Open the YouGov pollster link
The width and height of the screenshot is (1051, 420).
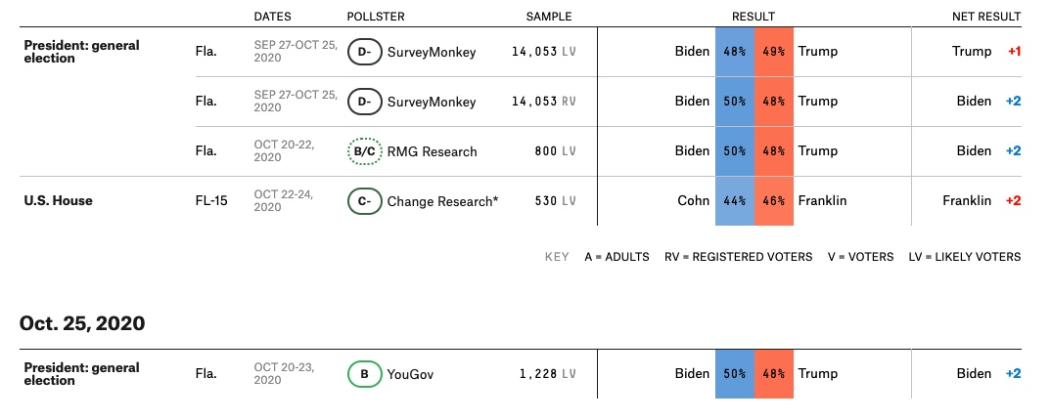(410, 374)
